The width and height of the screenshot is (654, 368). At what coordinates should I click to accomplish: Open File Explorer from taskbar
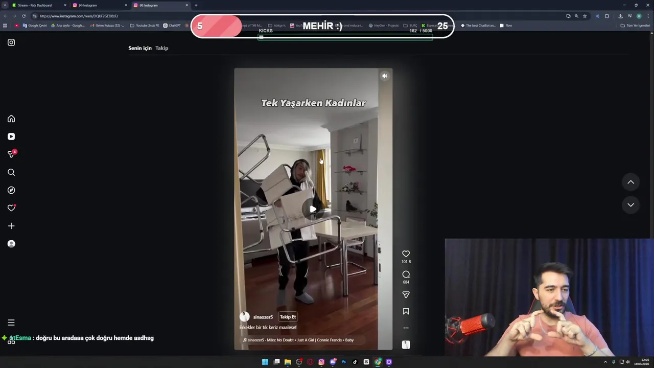click(287, 362)
